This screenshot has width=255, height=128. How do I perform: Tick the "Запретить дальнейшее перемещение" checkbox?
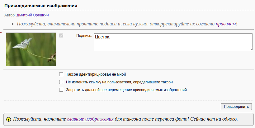[x=61, y=90]
